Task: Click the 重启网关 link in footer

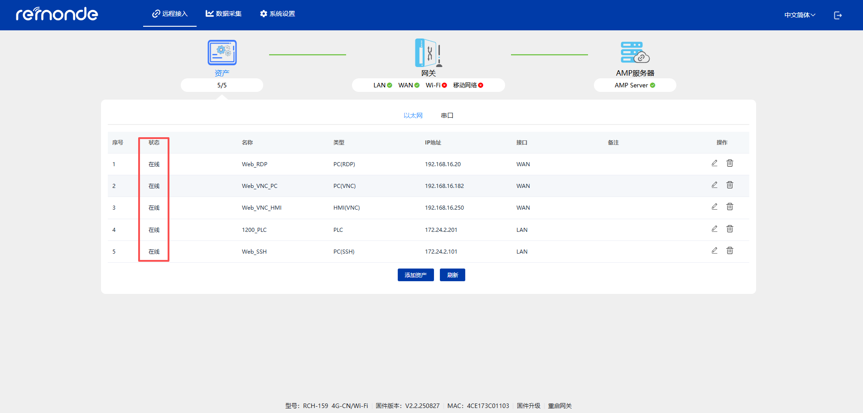Action: pos(559,406)
